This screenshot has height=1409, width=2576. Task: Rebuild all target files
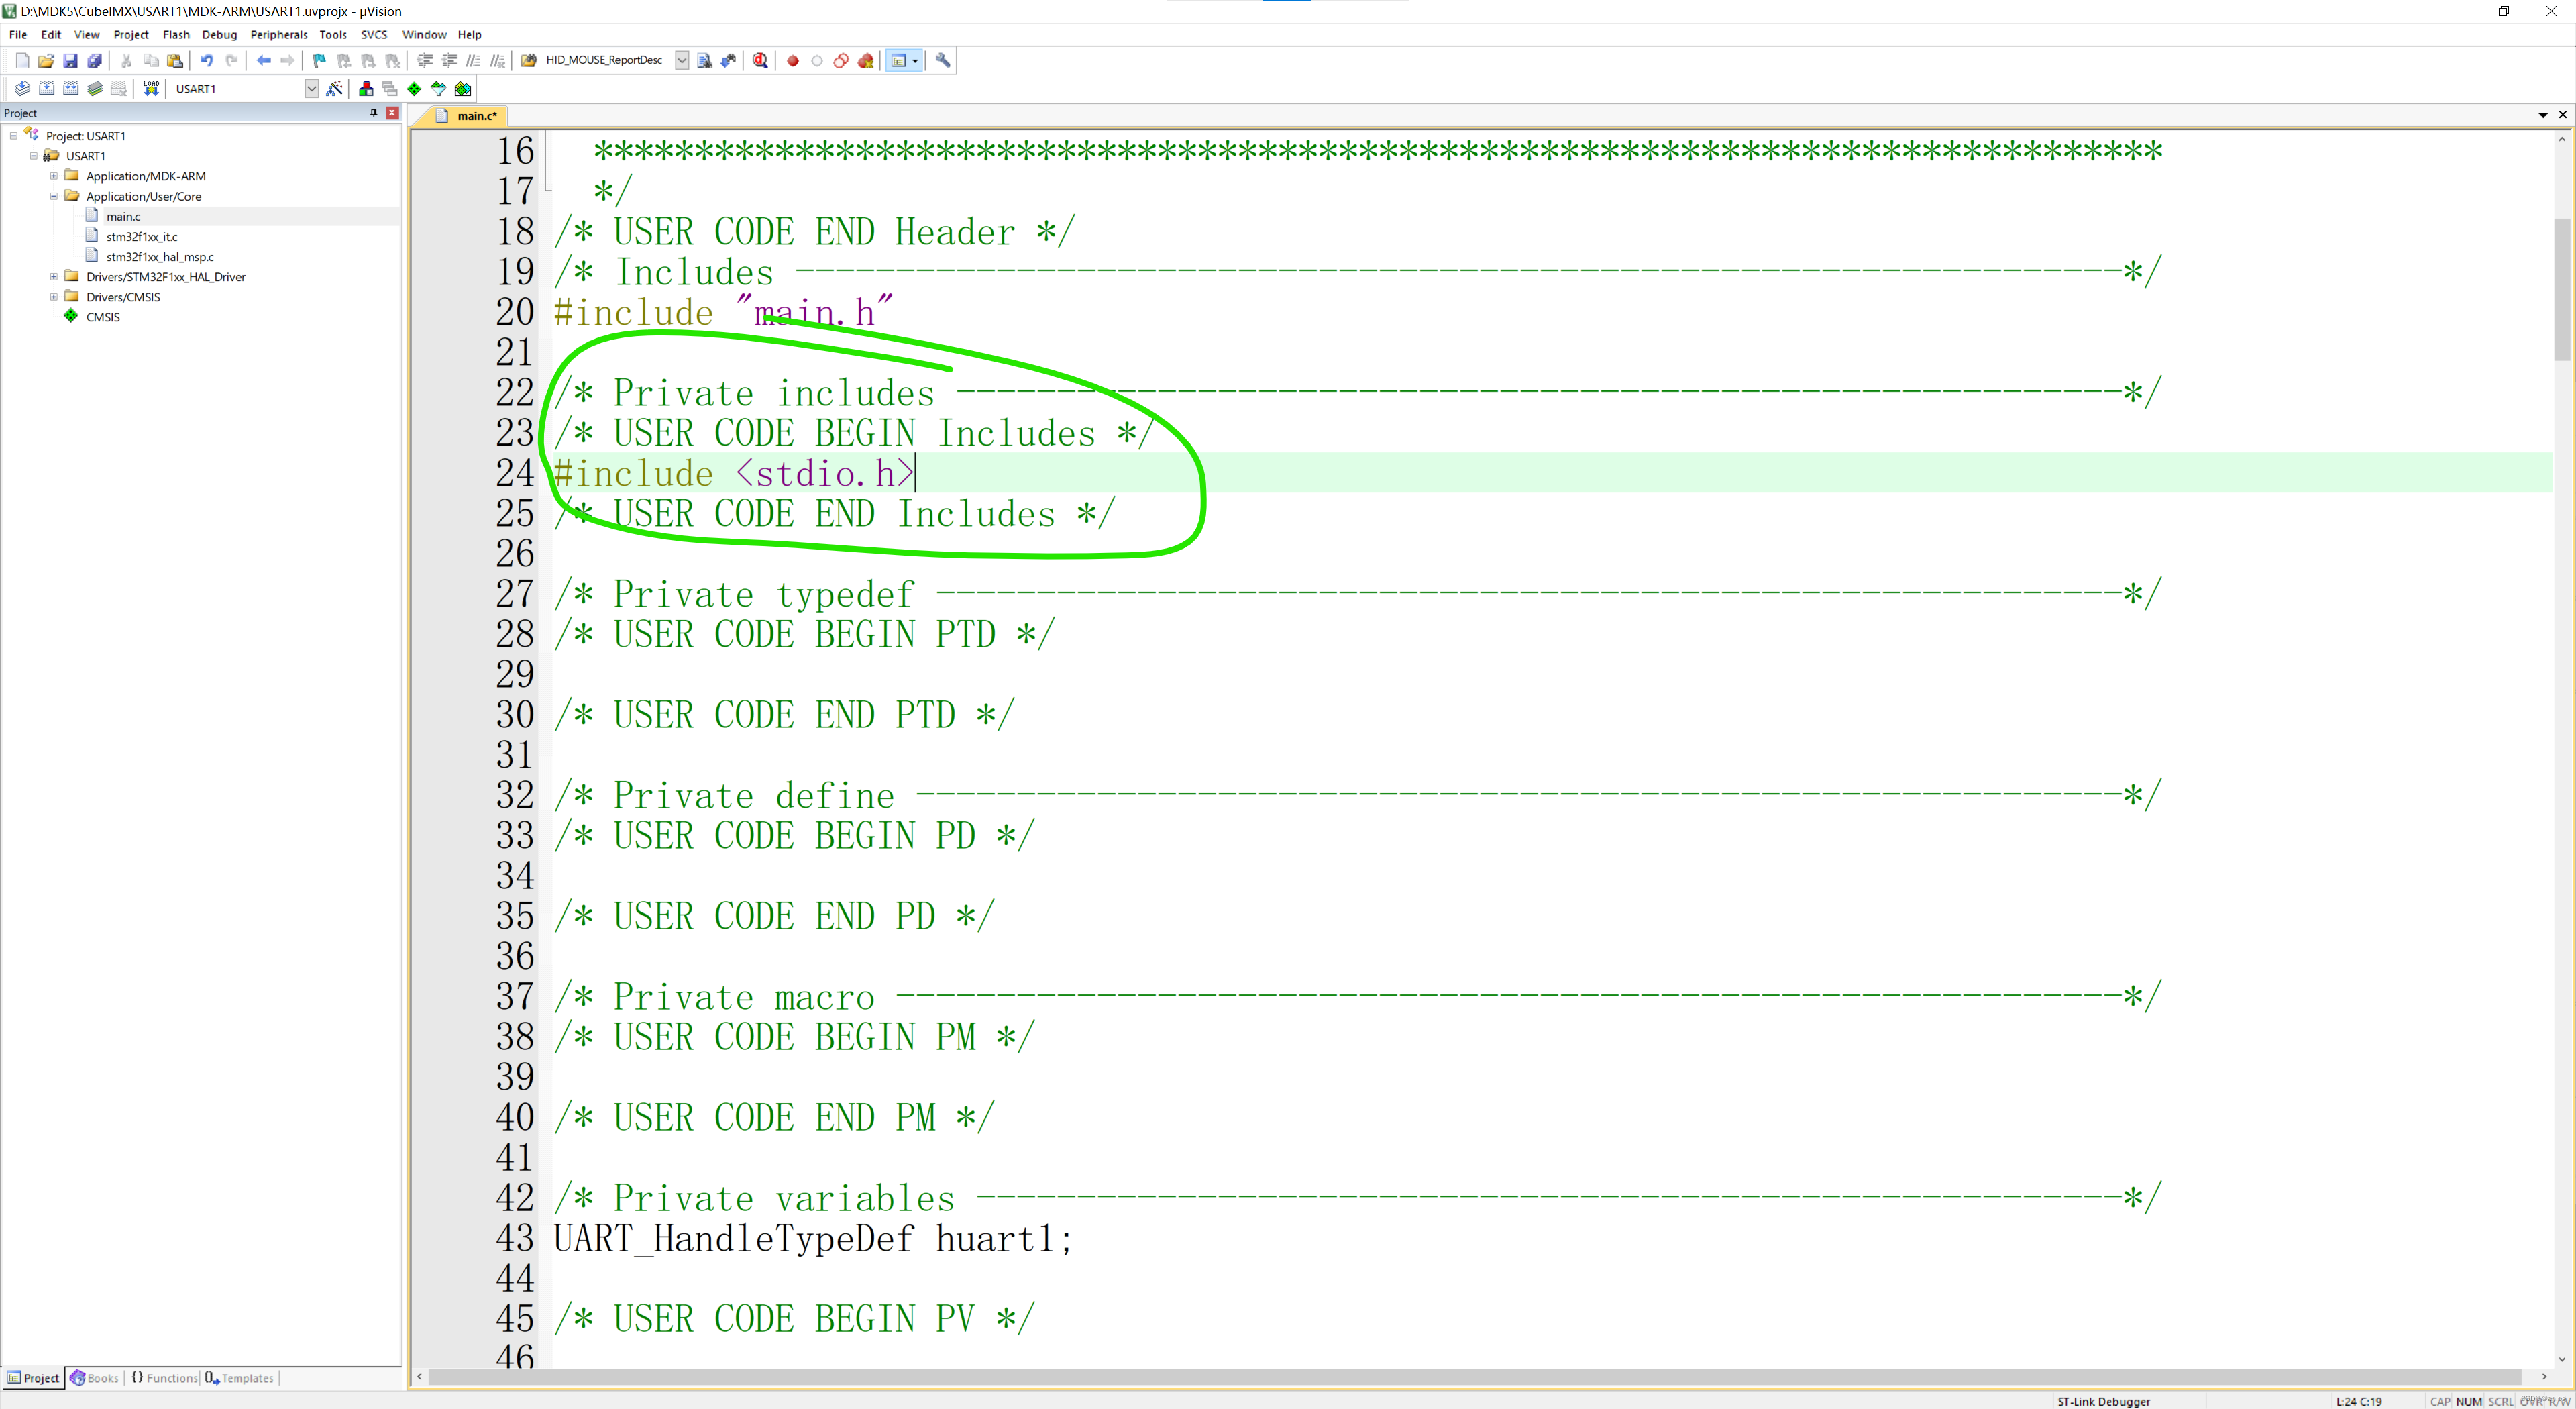coord(70,88)
